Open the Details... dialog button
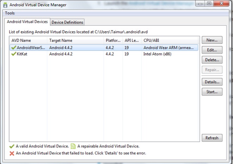This screenshot has height=164, width=233. (212, 82)
